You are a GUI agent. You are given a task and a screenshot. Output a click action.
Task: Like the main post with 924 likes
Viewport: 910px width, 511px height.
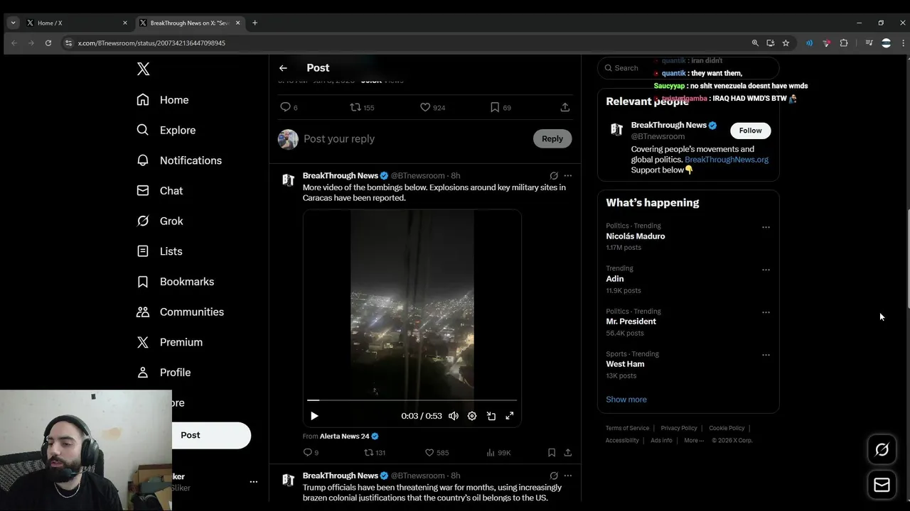click(x=432, y=107)
